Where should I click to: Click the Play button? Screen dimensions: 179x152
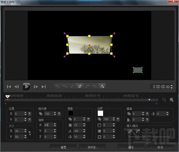[x=26, y=87]
